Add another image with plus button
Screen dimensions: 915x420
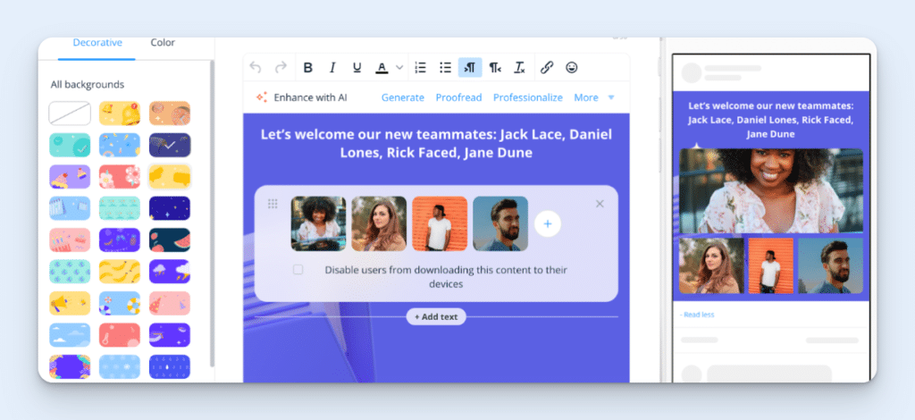(548, 224)
